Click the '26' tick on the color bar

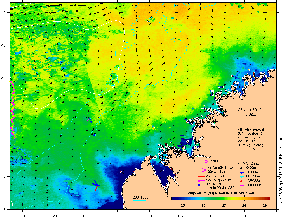pyautogui.click(x=203, y=205)
